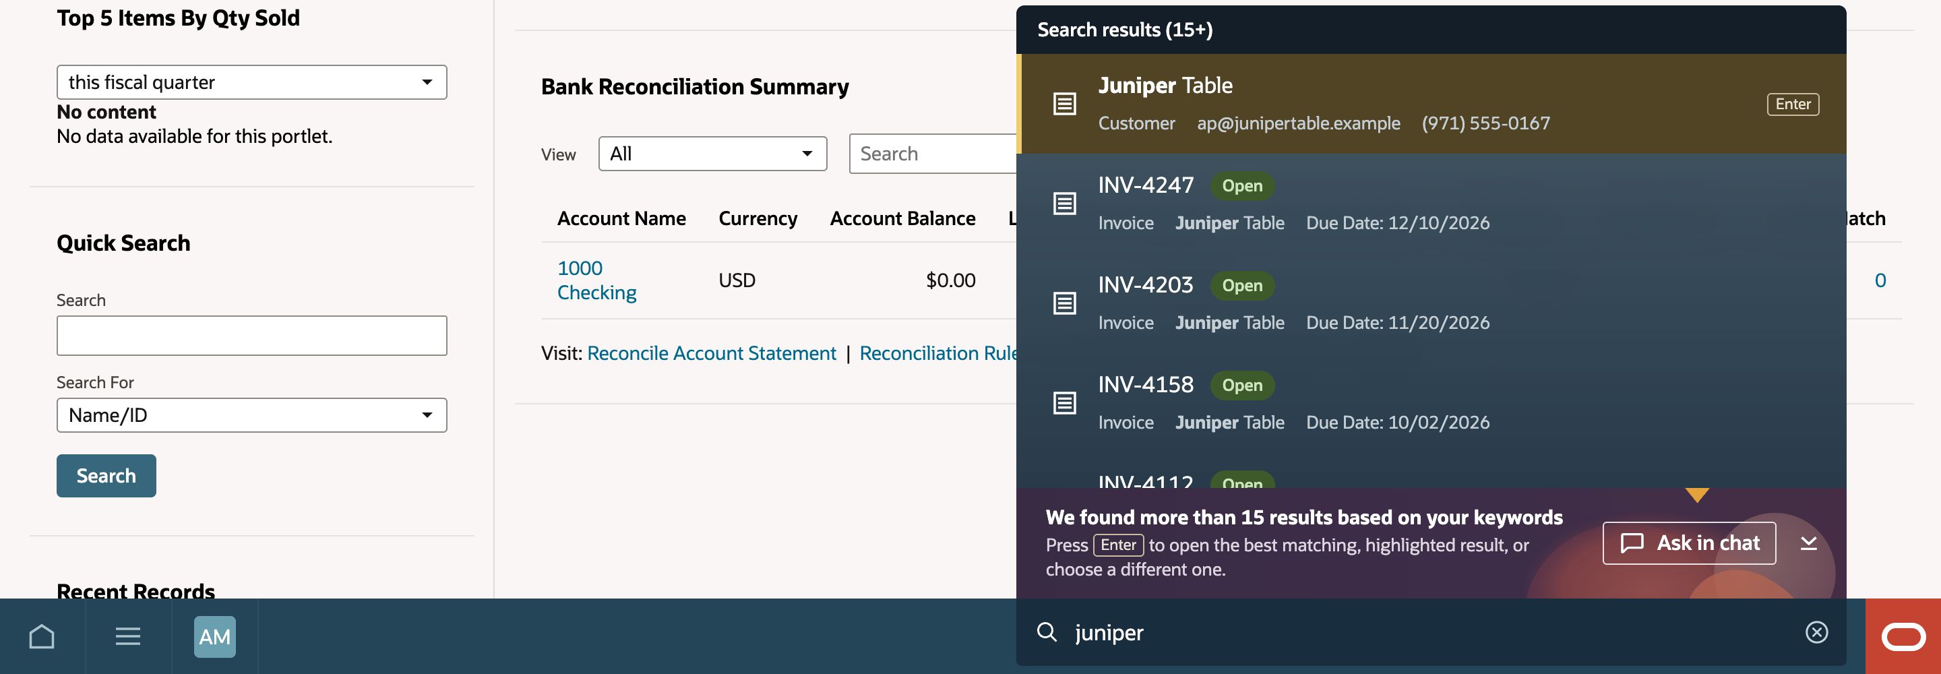
Task: Click the USD currency cell
Action: point(736,280)
